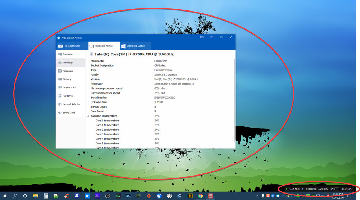The image size is (360, 200).
Task: Click the vertical scrollbar of processor details
Action: pyautogui.click(x=234, y=100)
